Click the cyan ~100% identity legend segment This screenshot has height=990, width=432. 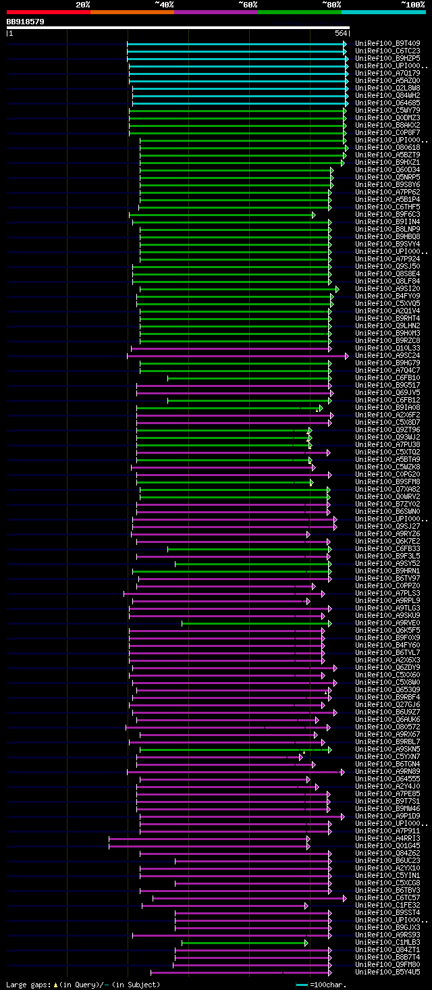(x=383, y=12)
